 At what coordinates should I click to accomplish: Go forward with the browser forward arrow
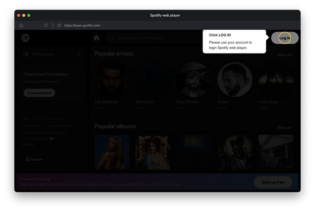tap(38, 26)
